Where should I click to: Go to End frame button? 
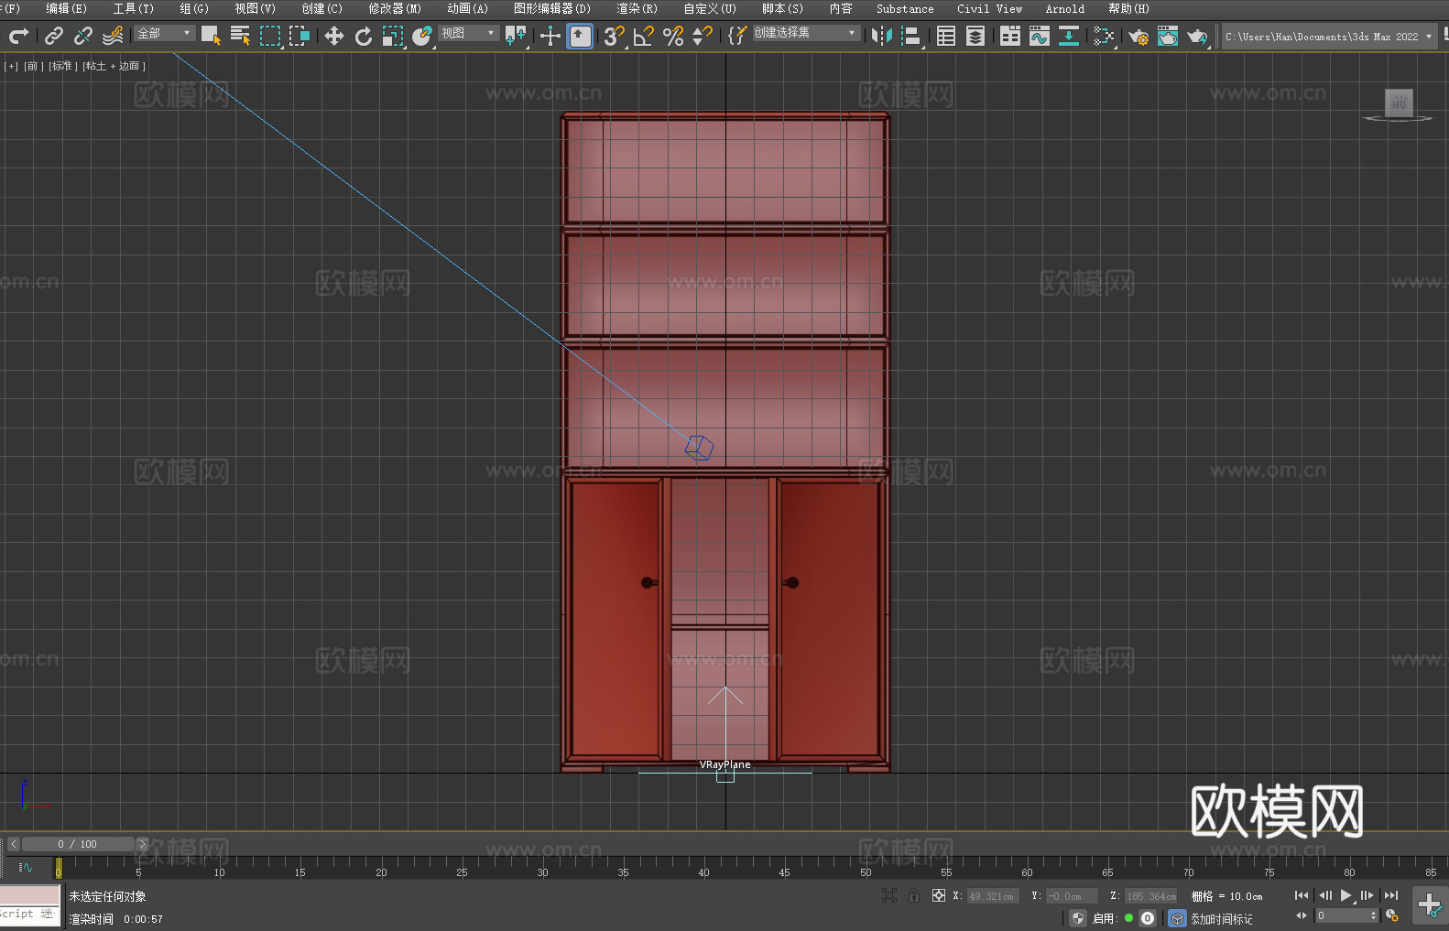[x=1391, y=895]
